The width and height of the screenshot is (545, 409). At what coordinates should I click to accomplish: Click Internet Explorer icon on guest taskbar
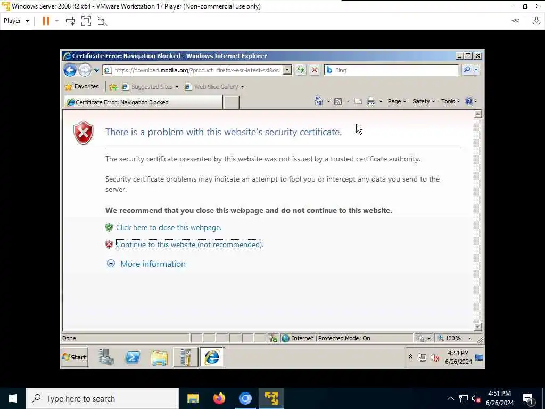point(212,357)
